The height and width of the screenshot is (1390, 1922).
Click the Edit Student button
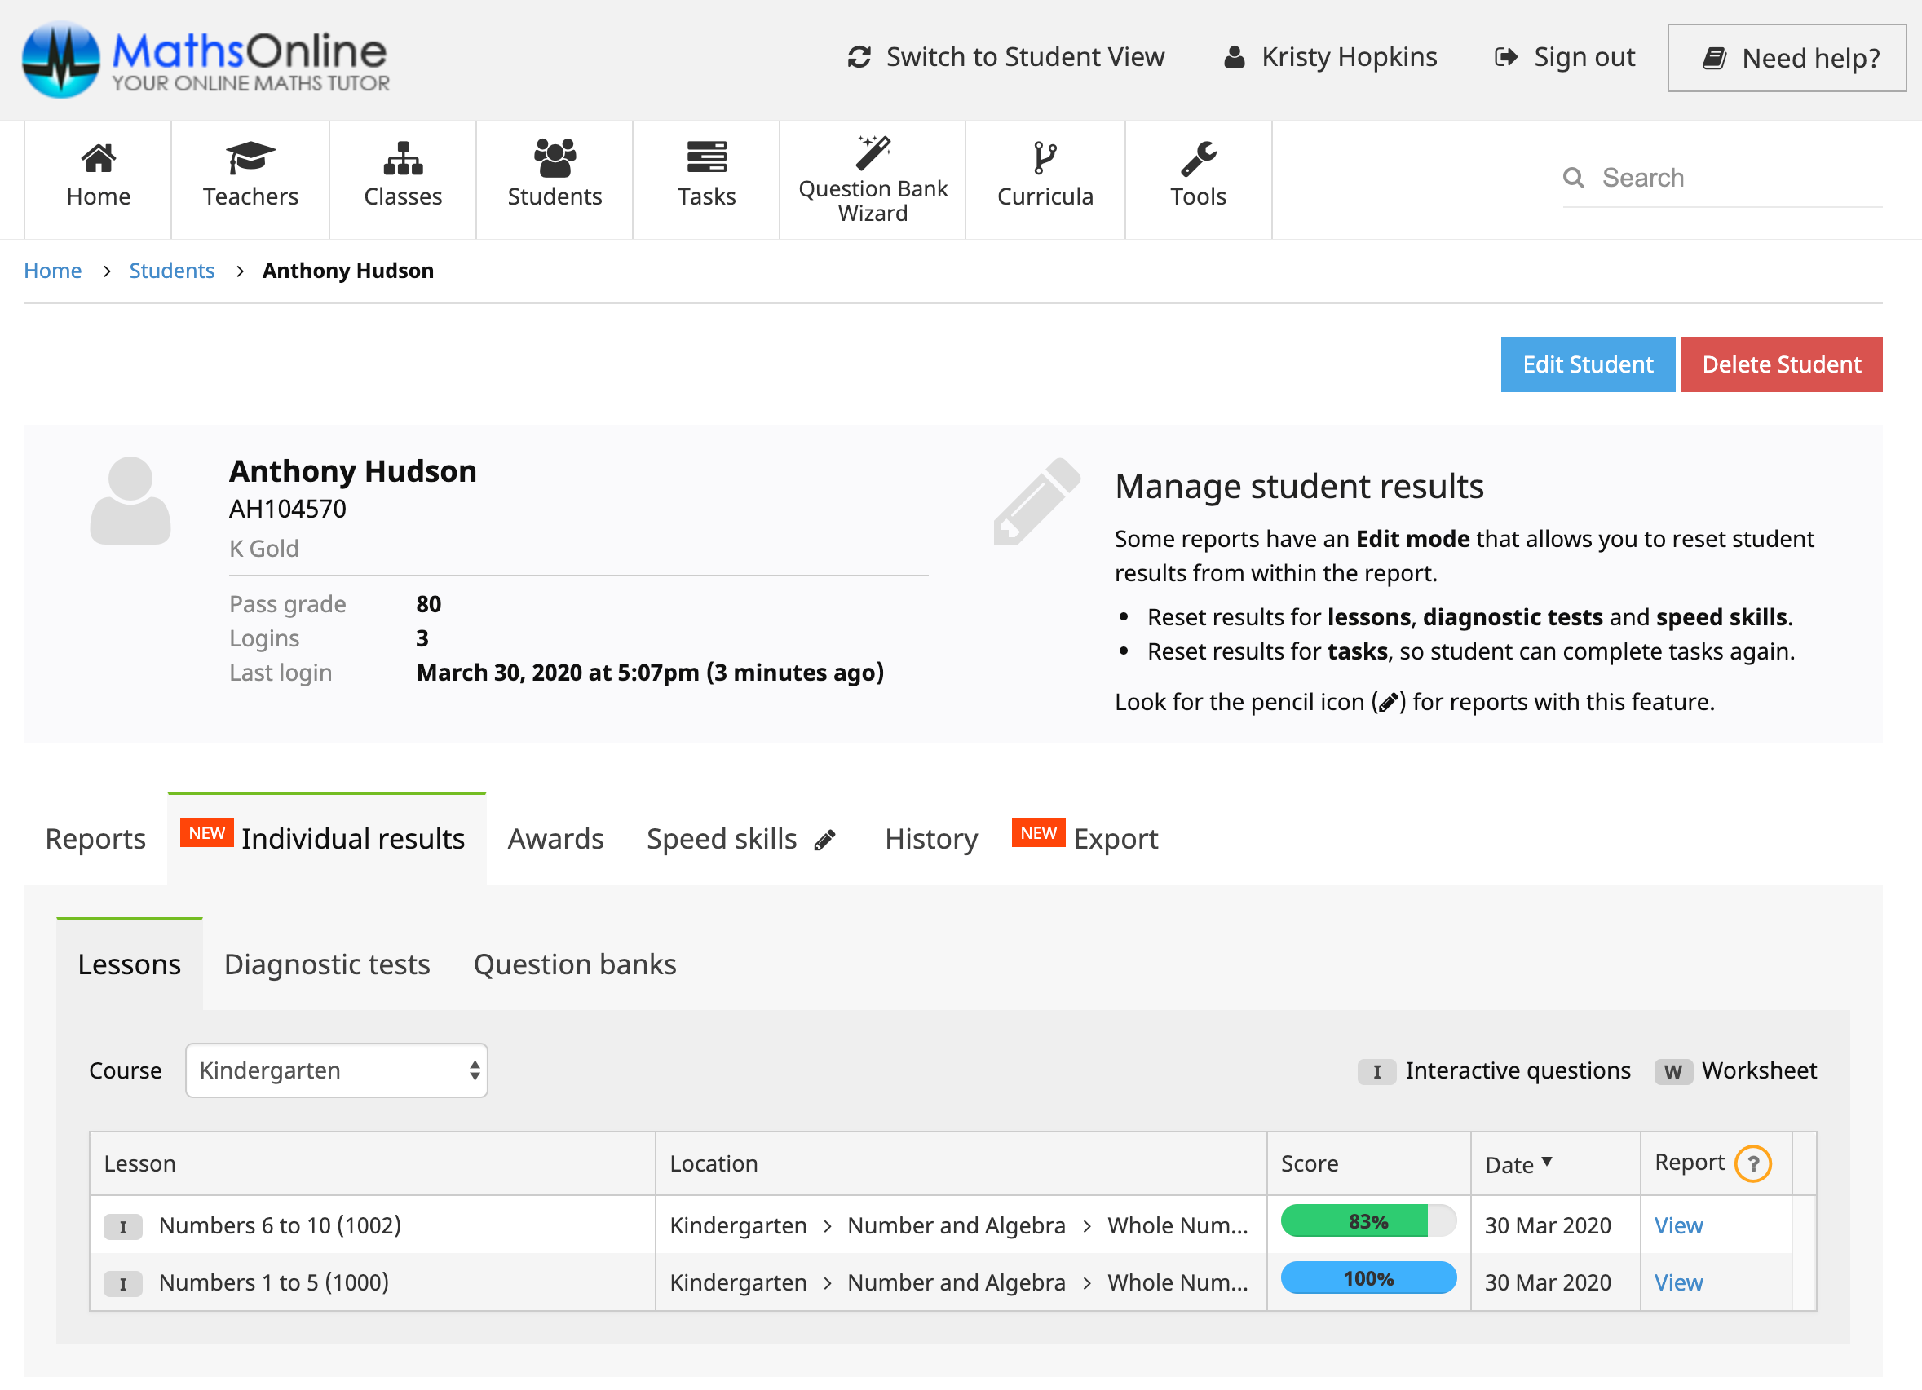[x=1586, y=364]
